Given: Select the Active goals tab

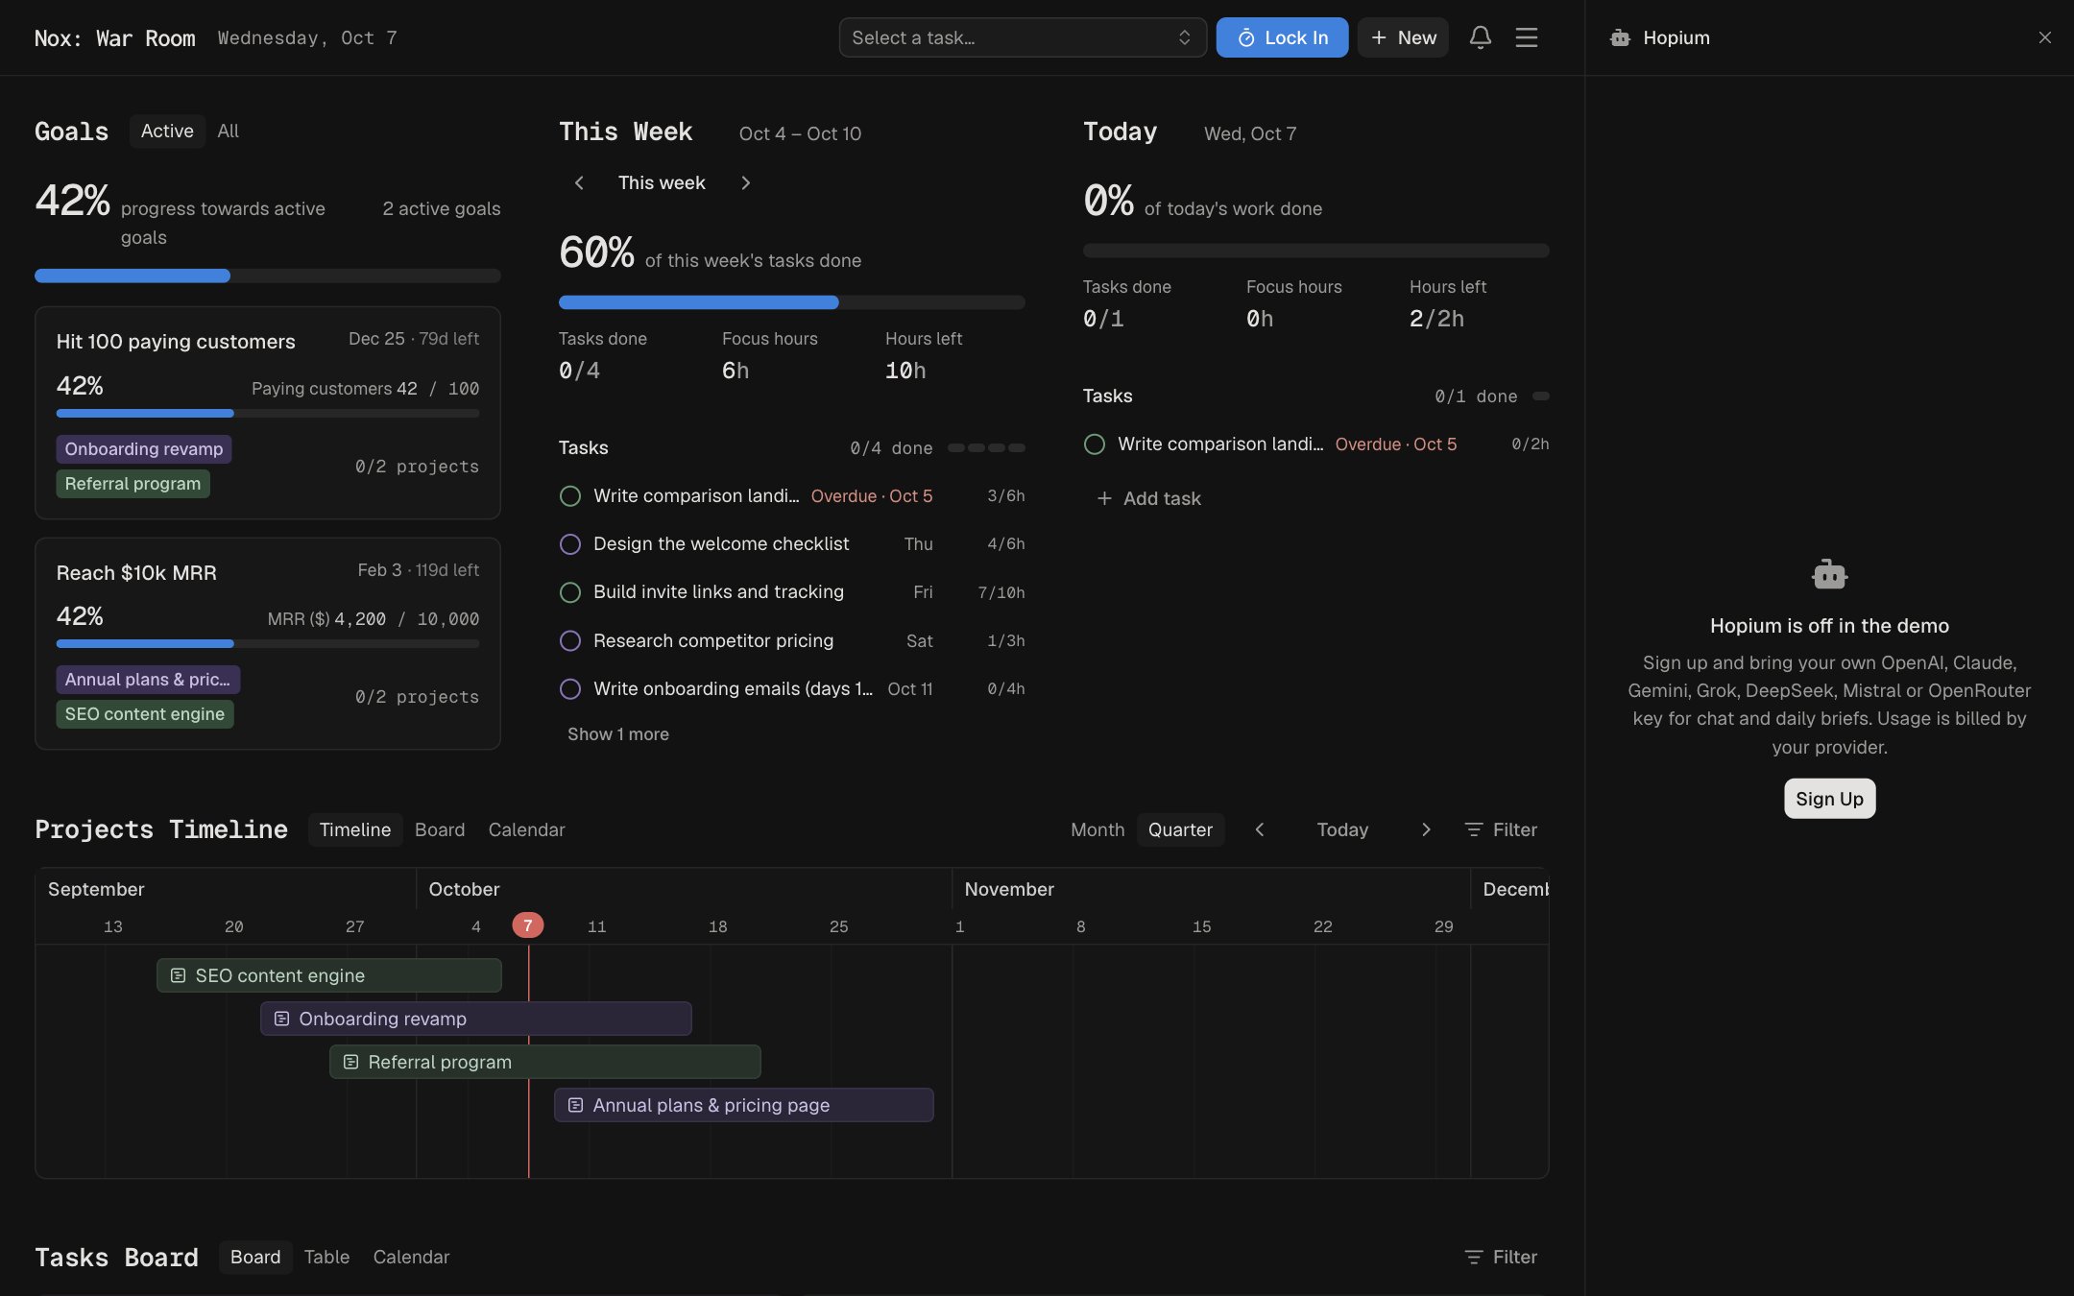Looking at the screenshot, I should pos(167,131).
